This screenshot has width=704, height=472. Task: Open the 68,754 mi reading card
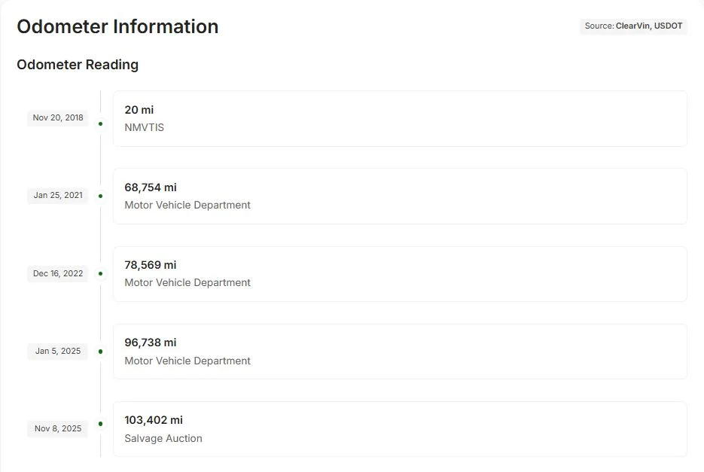400,196
